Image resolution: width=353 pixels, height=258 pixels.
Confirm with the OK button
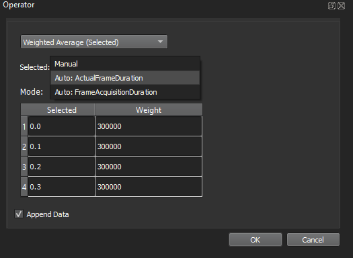pyautogui.click(x=256, y=240)
